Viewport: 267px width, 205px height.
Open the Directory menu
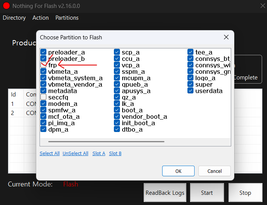point(14,18)
